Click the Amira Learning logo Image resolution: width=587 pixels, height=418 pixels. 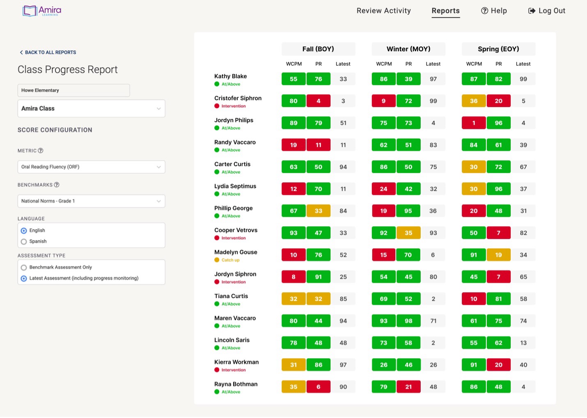[42, 11]
